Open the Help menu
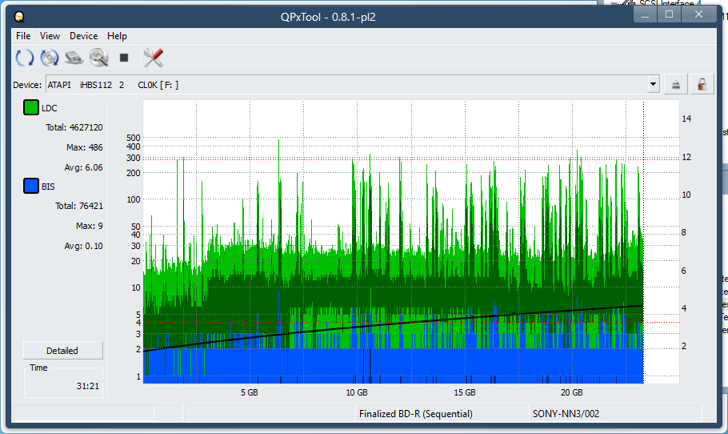728x434 pixels. (117, 36)
